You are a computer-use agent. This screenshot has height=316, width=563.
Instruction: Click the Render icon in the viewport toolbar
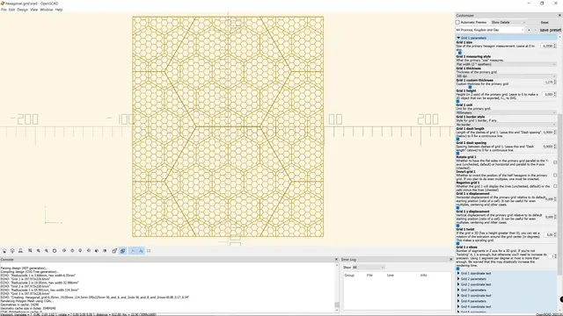12,251
